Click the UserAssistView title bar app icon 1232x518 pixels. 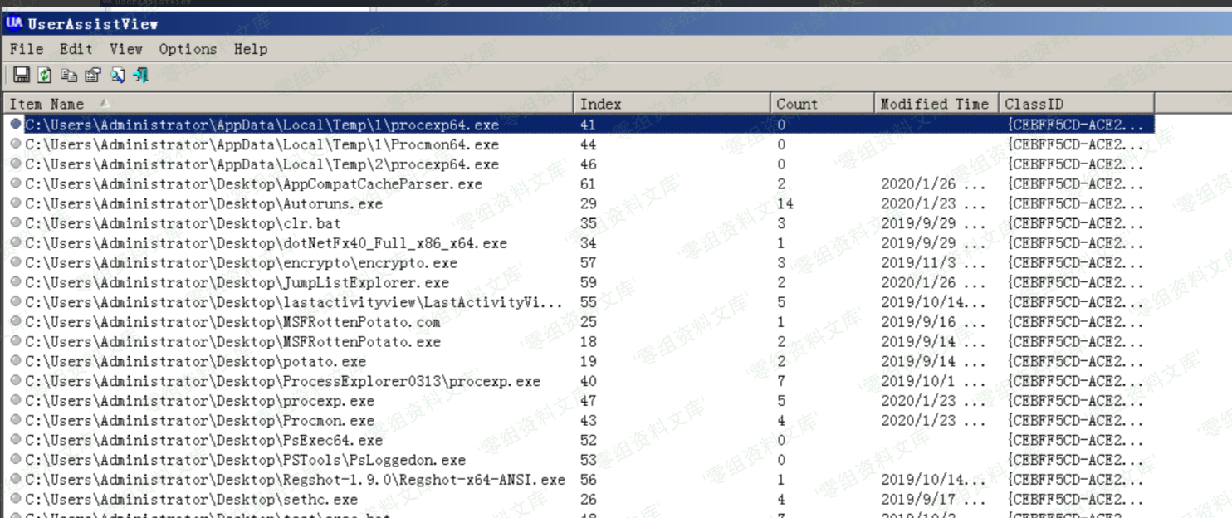click(14, 23)
